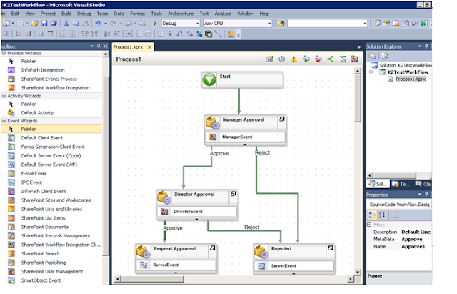
Task: Click the Start activity green arrow icon
Action: pos(209,79)
